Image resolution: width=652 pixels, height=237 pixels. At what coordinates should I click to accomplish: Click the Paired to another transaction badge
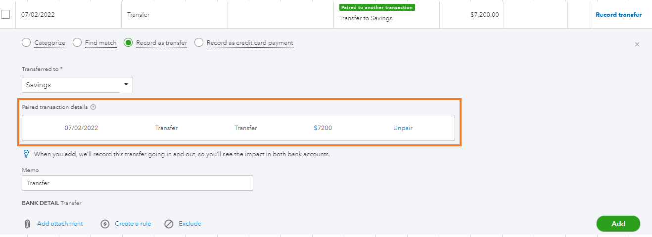pyautogui.click(x=377, y=7)
